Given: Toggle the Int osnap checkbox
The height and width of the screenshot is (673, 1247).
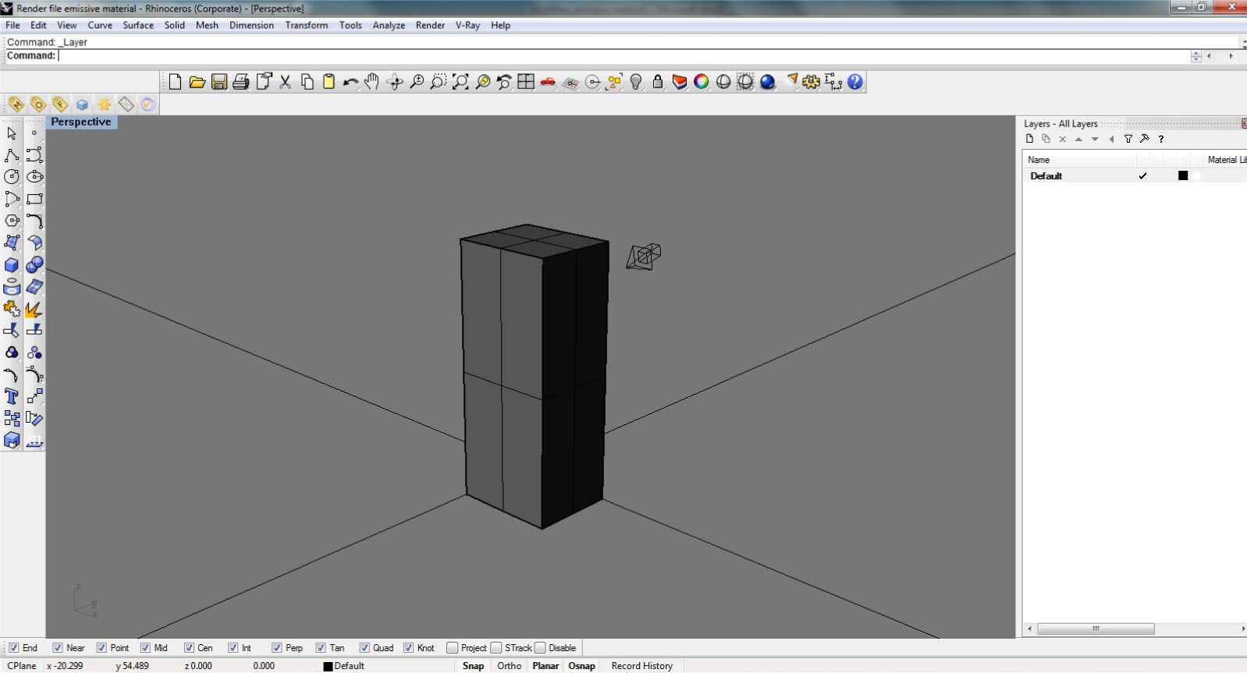Looking at the screenshot, I should (x=233, y=648).
